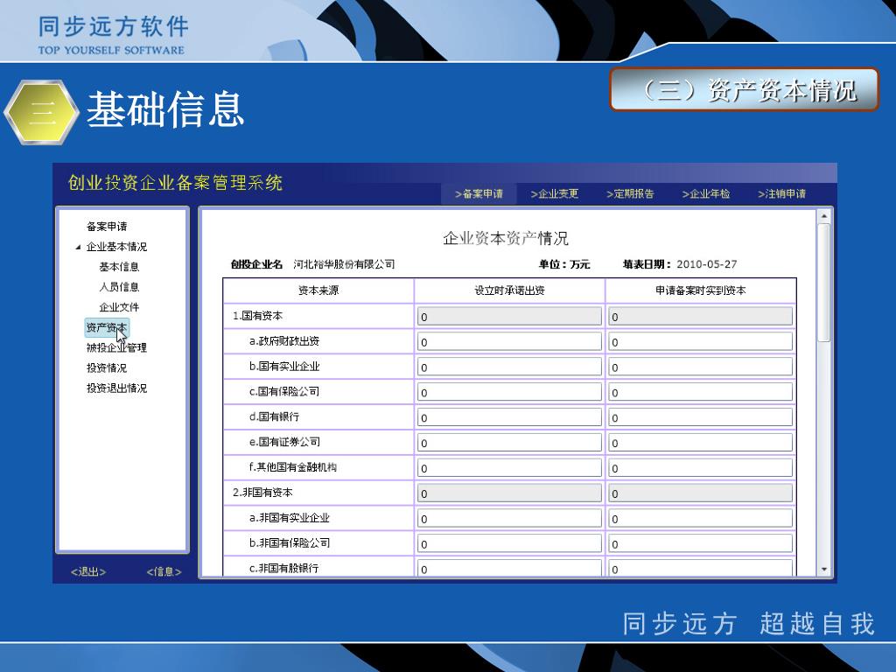Image resolution: width=896 pixels, height=672 pixels.
Task: Click 政府财政出资 设立时承诺出资 input field
Action: [x=509, y=342]
